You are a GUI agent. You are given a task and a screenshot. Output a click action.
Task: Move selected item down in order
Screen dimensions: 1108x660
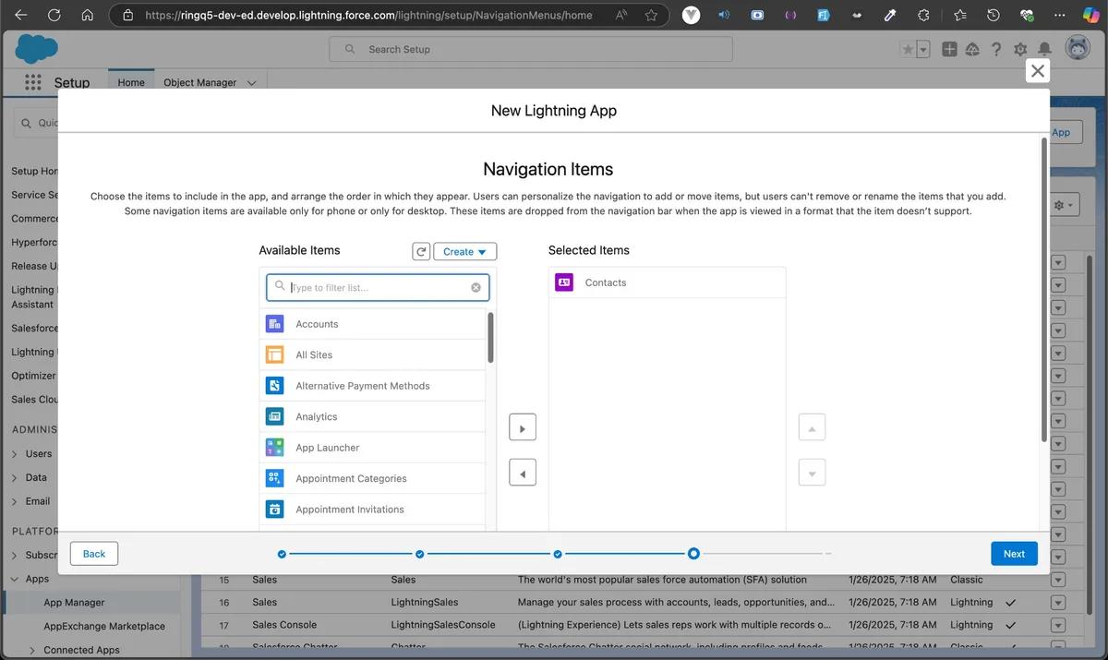tap(812, 473)
